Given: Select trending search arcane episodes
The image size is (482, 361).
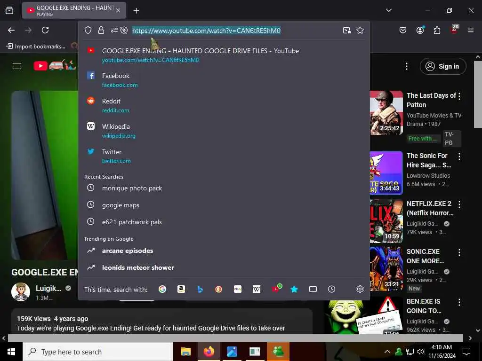Looking at the screenshot, I should pos(224,251).
